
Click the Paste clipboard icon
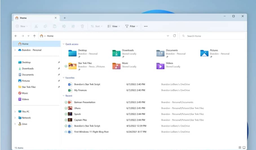54,26
